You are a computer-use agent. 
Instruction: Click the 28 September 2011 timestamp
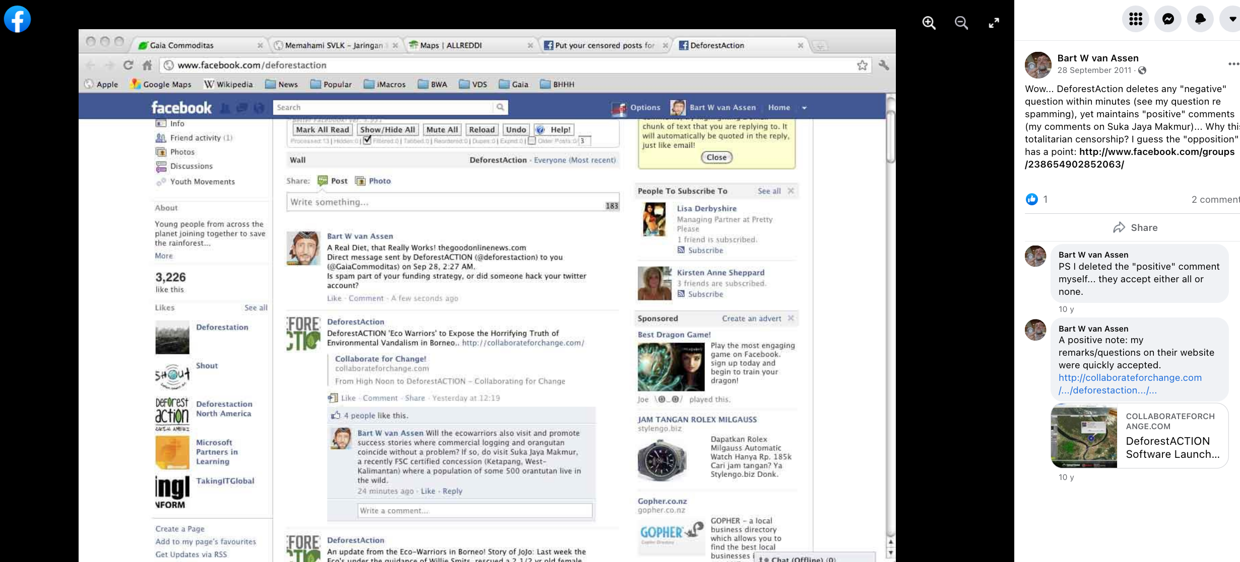(x=1094, y=70)
